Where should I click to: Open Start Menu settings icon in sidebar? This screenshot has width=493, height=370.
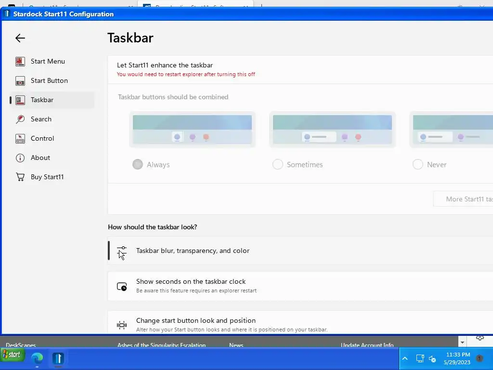pos(20,61)
